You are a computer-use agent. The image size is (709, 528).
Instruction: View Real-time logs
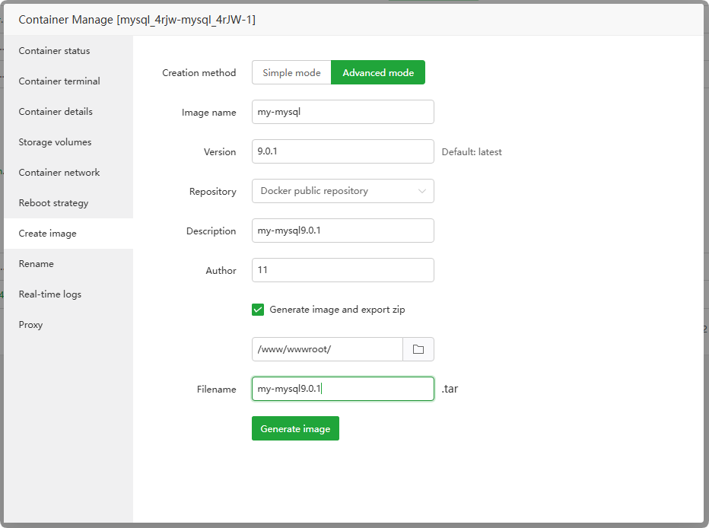pos(49,294)
